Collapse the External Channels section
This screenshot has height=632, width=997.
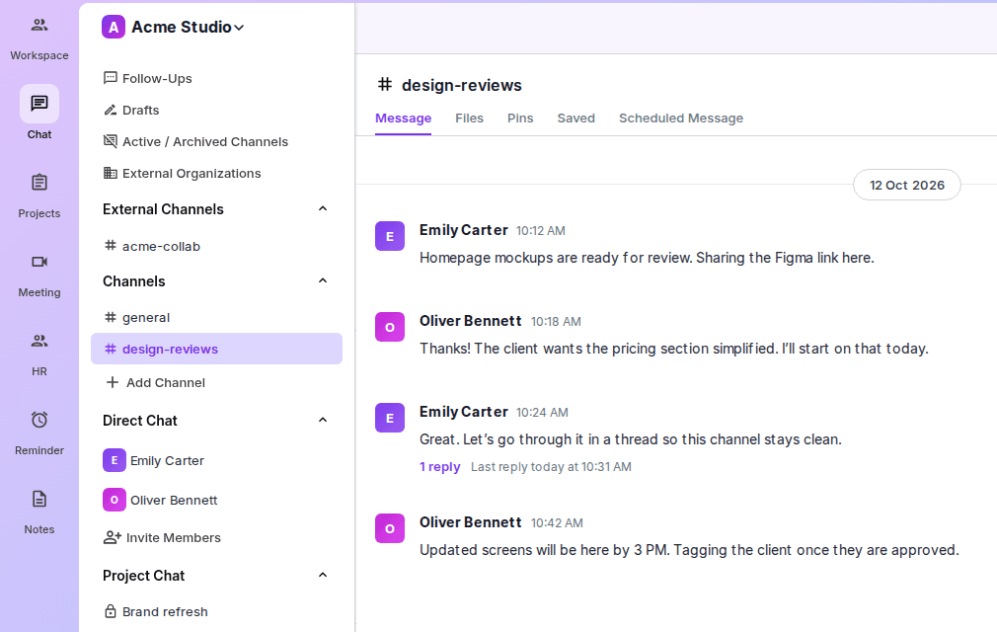tap(323, 208)
